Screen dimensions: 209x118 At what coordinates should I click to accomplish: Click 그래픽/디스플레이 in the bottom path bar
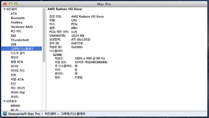point(73,114)
